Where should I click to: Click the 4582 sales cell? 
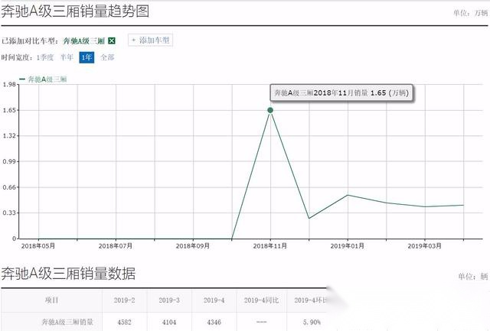click(x=124, y=322)
